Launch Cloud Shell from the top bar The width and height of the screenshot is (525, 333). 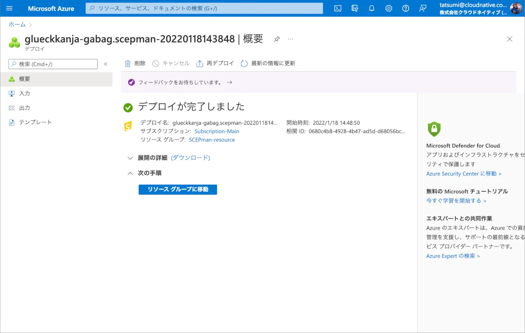[x=338, y=8]
